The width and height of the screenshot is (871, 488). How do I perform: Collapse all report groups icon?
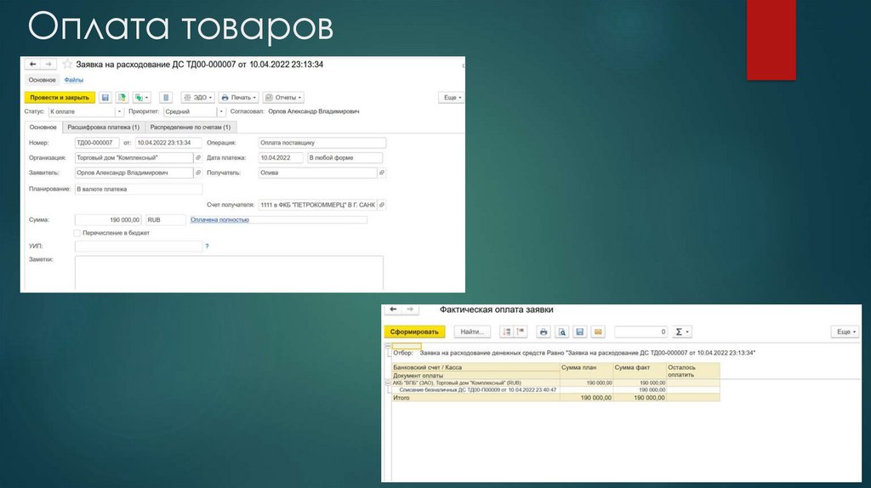coord(521,332)
